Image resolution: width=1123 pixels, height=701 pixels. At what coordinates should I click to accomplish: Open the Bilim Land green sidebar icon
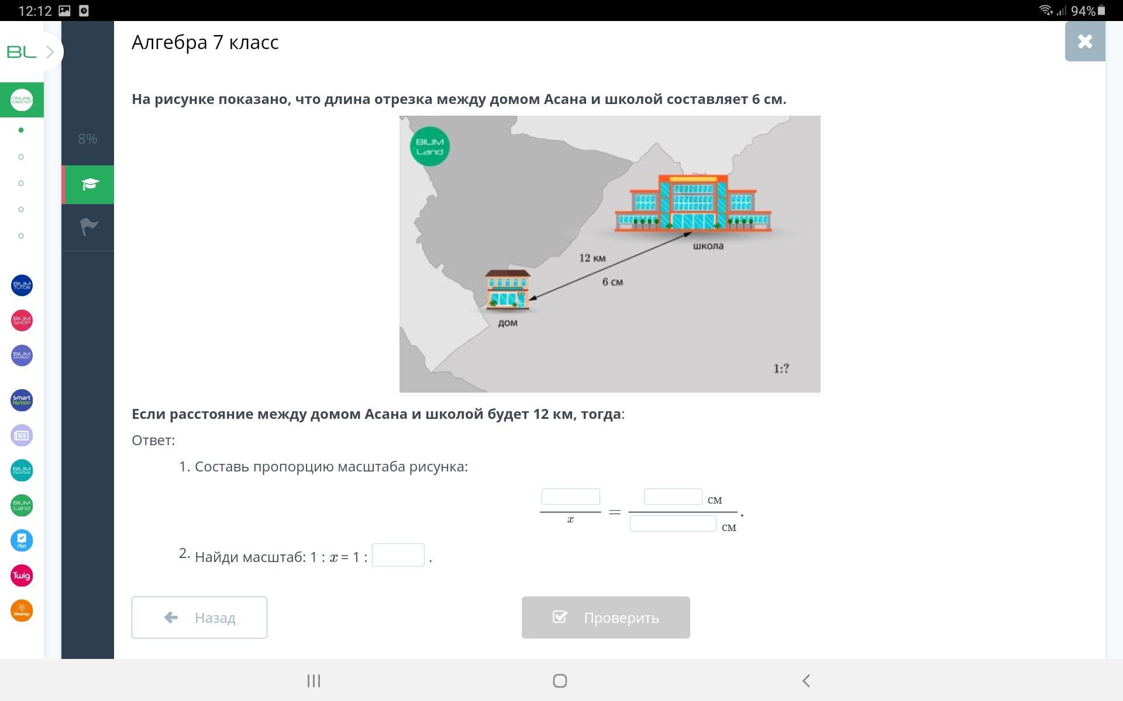22,505
